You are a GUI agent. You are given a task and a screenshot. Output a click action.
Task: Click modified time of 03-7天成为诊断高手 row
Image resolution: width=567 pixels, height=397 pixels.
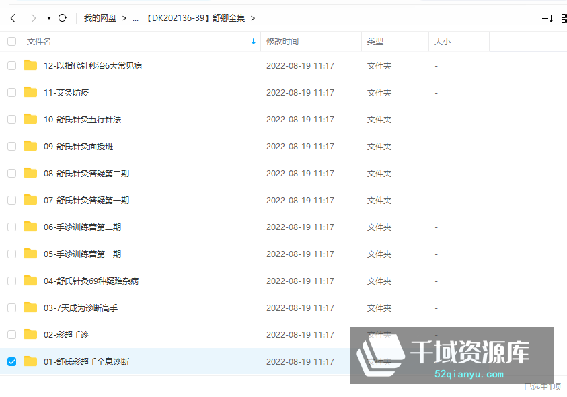(x=300, y=308)
